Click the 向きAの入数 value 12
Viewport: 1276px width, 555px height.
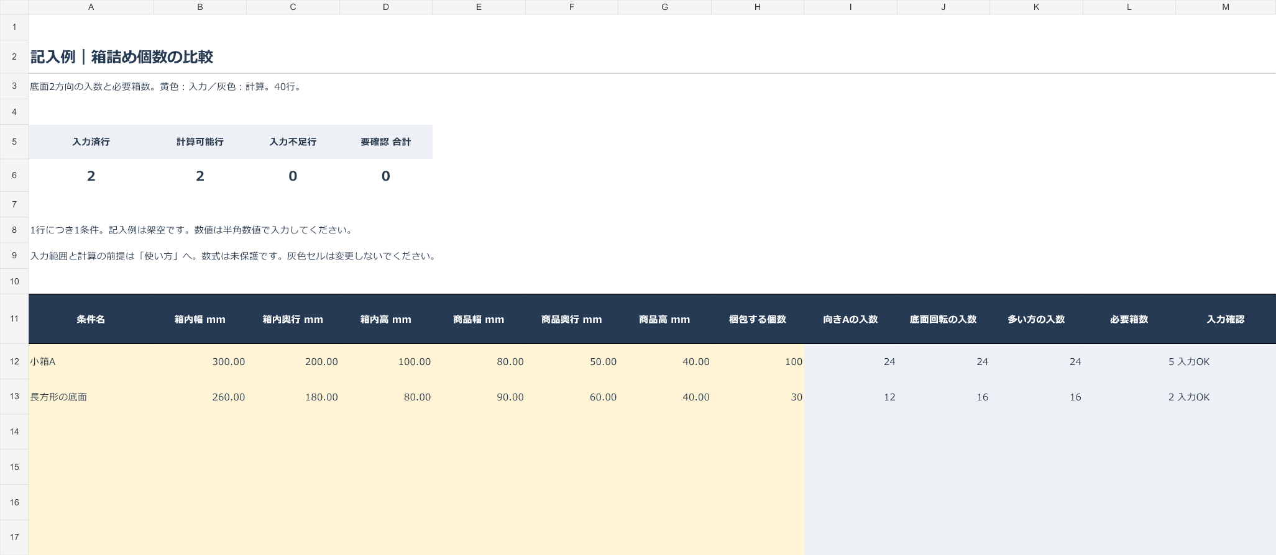click(850, 397)
